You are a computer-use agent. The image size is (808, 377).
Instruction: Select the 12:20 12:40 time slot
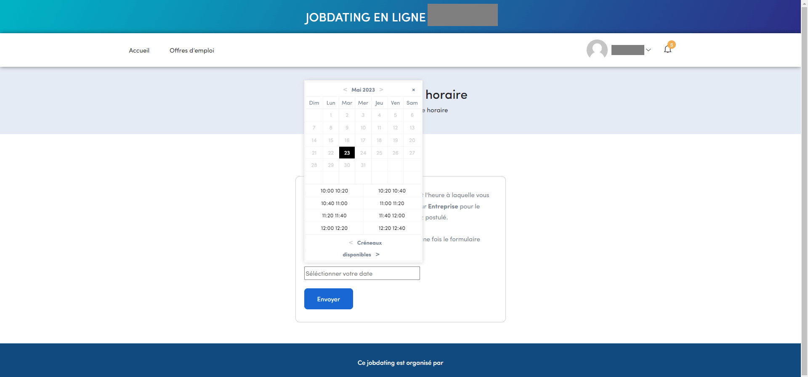(x=392, y=228)
